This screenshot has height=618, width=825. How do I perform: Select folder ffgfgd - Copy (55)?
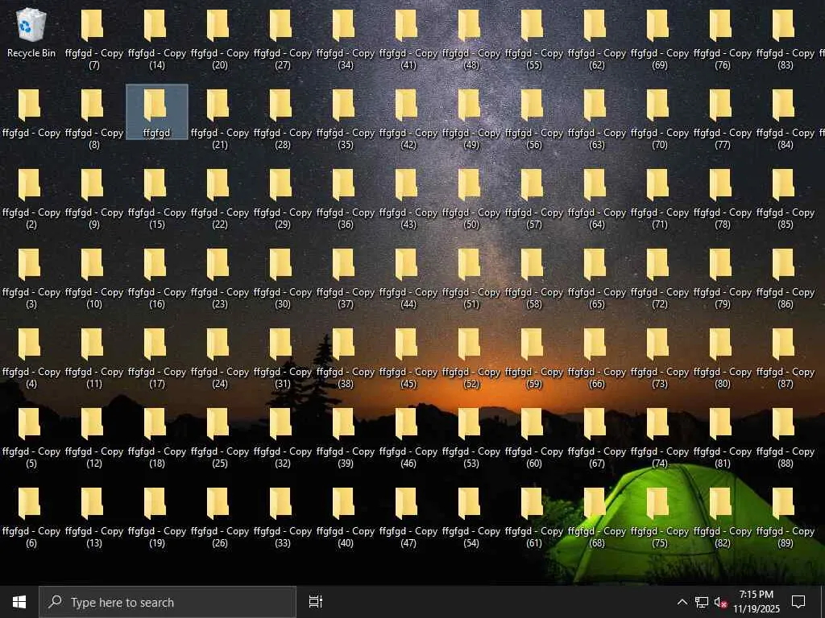click(534, 39)
